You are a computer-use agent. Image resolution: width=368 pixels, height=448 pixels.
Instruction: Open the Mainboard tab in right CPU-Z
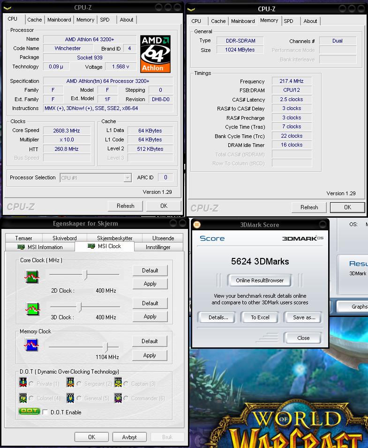click(243, 21)
